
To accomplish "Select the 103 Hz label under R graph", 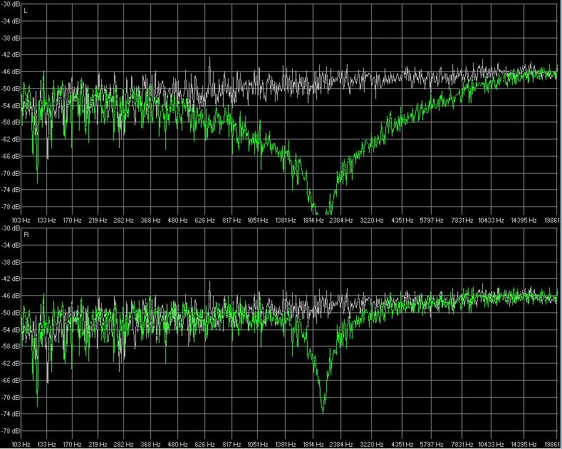I will (x=21, y=445).
